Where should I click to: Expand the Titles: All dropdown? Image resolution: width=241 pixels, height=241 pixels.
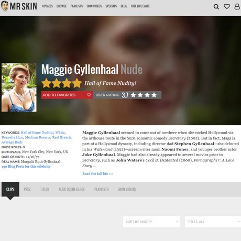[213, 222]
